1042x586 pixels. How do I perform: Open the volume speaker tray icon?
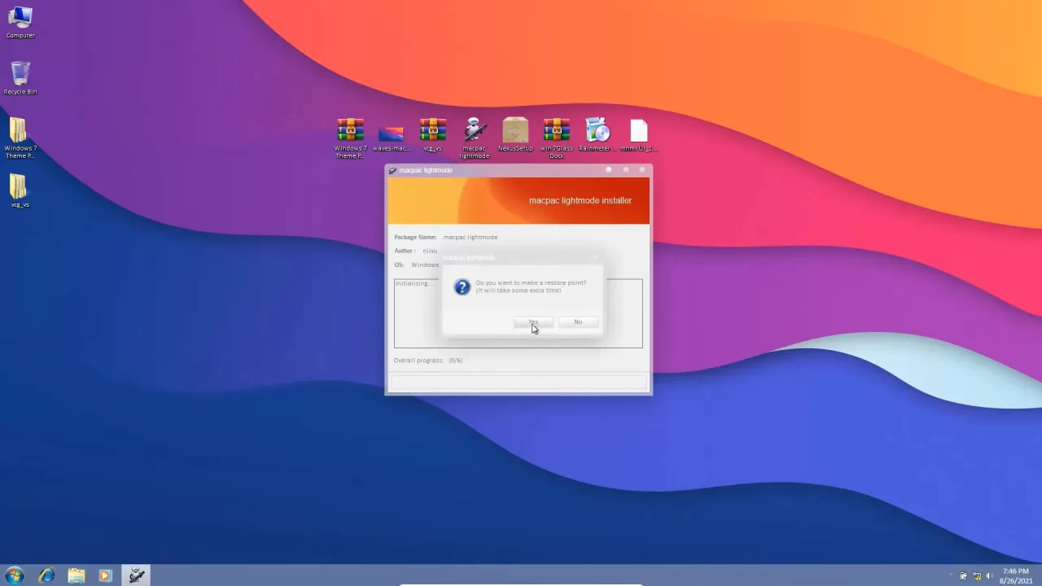(x=989, y=576)
